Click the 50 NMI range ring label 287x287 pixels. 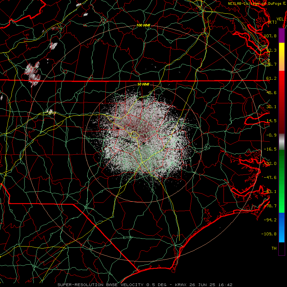coord(143,84)
